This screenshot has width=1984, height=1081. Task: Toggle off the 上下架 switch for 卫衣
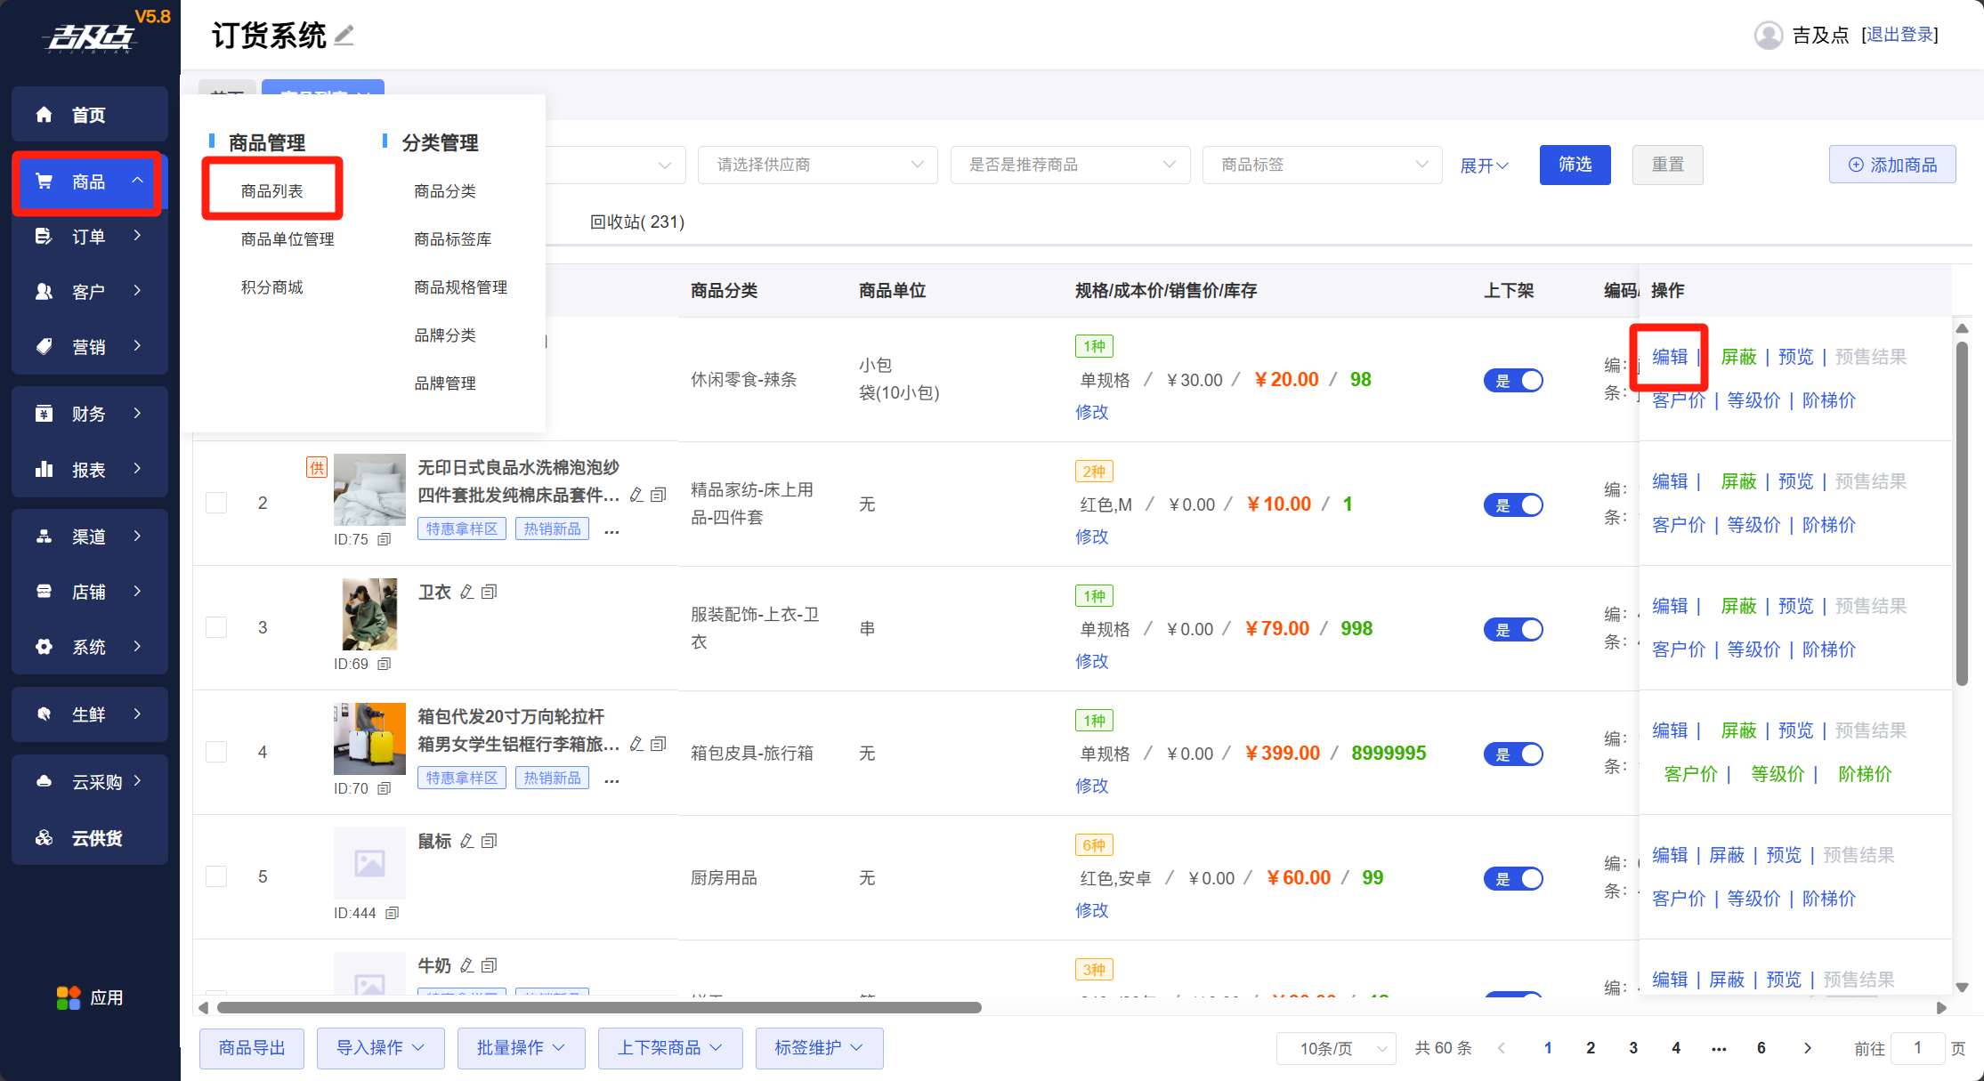(x=1512, y=630)
